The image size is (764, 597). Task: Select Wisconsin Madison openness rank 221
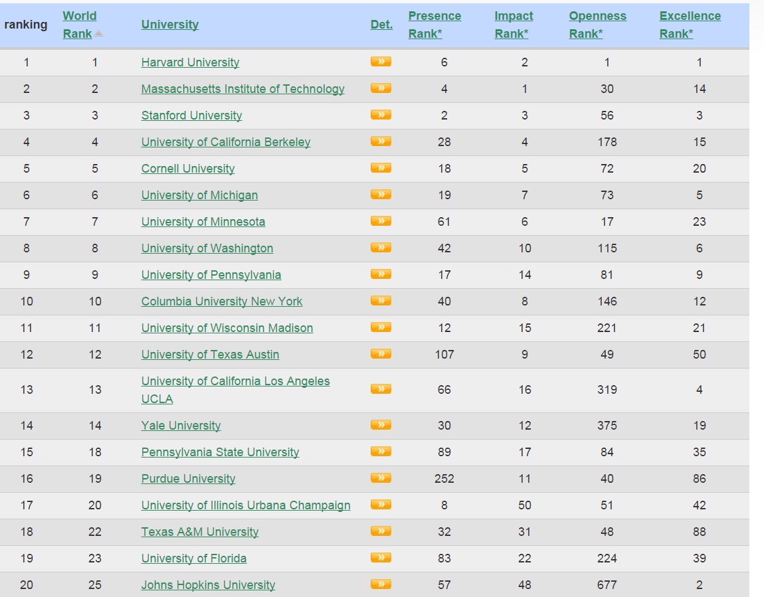607,327
